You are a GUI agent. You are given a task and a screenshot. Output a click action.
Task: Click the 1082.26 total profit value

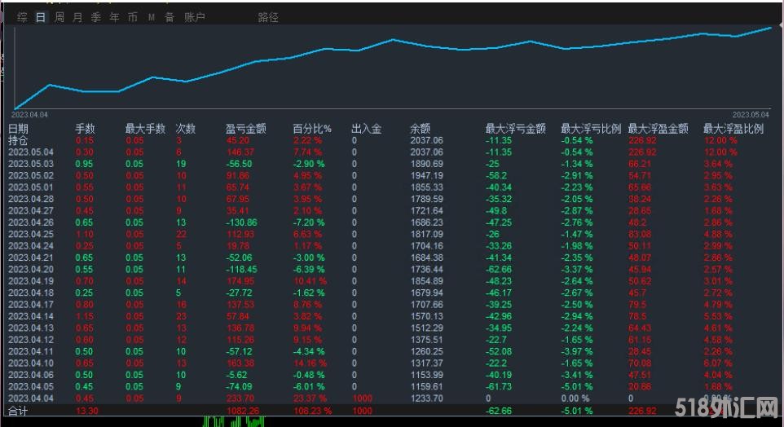(244, 411)
